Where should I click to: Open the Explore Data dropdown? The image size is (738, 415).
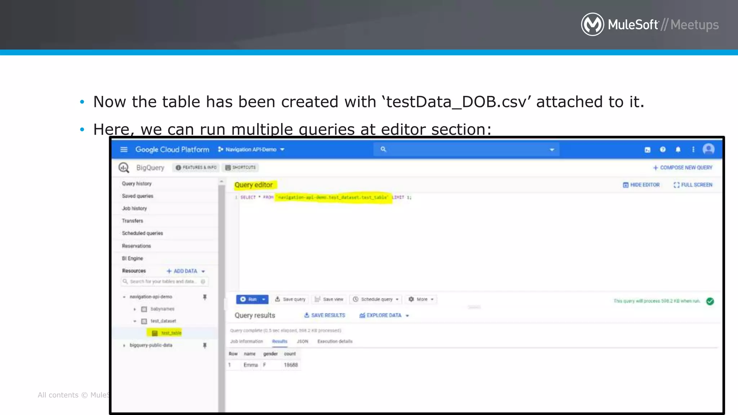point(384,316)
